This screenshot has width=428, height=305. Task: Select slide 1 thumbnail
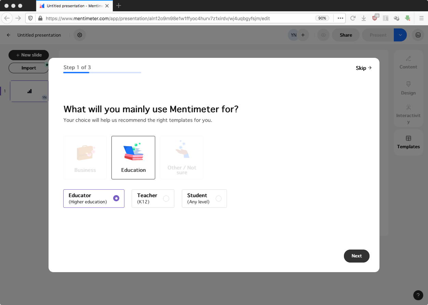(29, 91)
